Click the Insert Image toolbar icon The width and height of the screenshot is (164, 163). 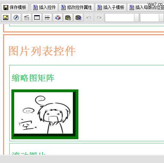click(x=6, y=18)
